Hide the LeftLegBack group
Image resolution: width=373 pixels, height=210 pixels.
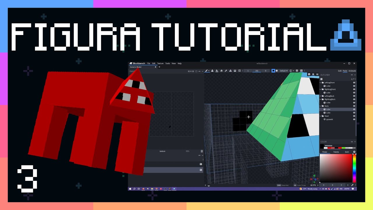click(x=354, y=96)
